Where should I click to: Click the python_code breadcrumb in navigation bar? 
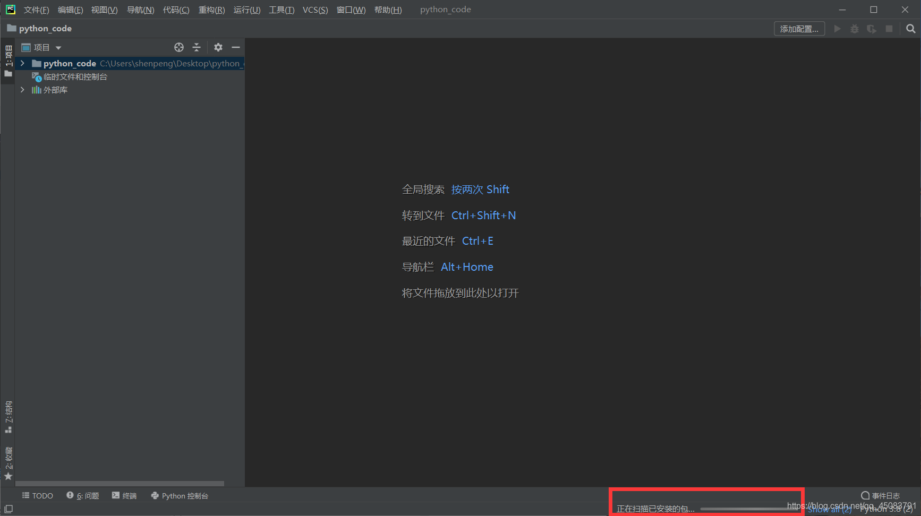[39, 28]
